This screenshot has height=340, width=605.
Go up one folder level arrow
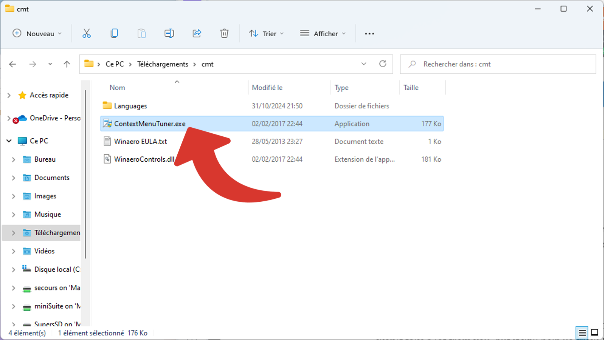click(x=67, y=64)
